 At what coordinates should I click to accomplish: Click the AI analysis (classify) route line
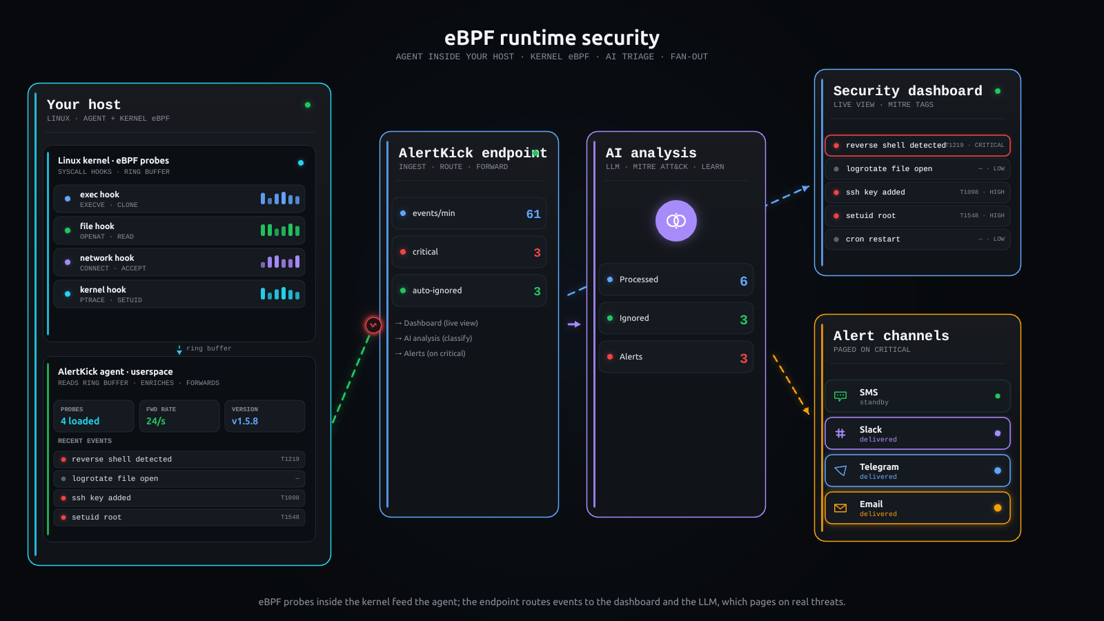tap(433, 338)
